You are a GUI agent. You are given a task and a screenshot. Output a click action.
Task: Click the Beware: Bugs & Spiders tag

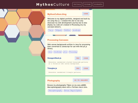(73, 91)
